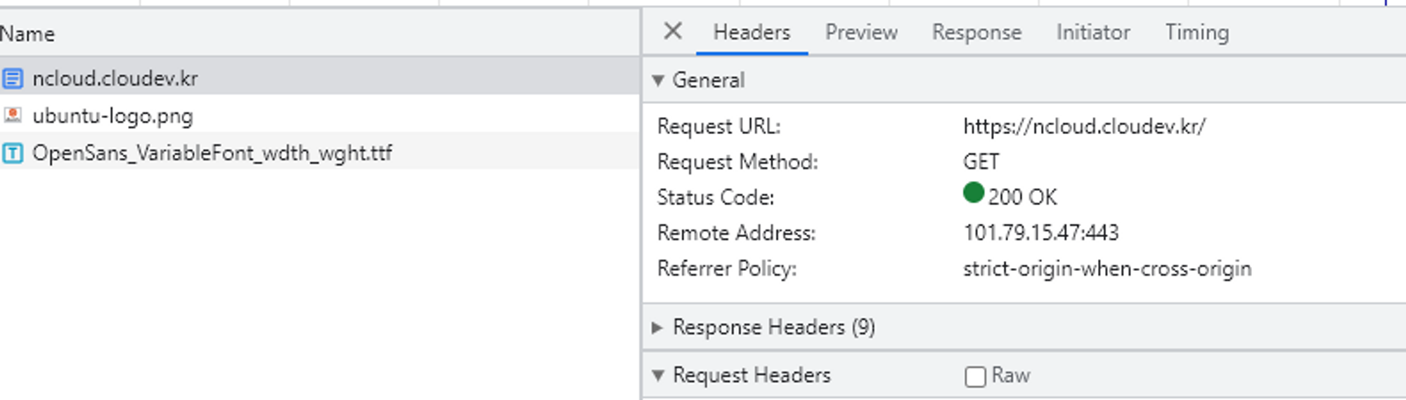The height and width of the screenshot is (400, 1406).
Task: Enable the Raw checkbox
Action: (975, 377)
